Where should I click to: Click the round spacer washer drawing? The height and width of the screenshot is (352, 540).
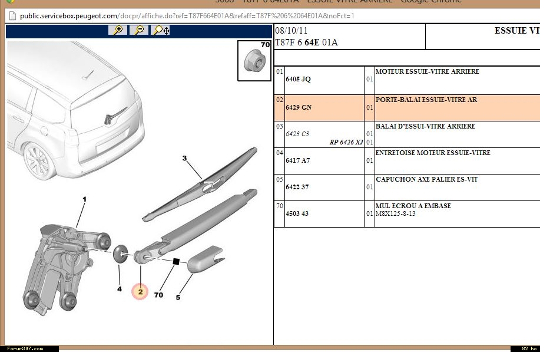point(120,254)
